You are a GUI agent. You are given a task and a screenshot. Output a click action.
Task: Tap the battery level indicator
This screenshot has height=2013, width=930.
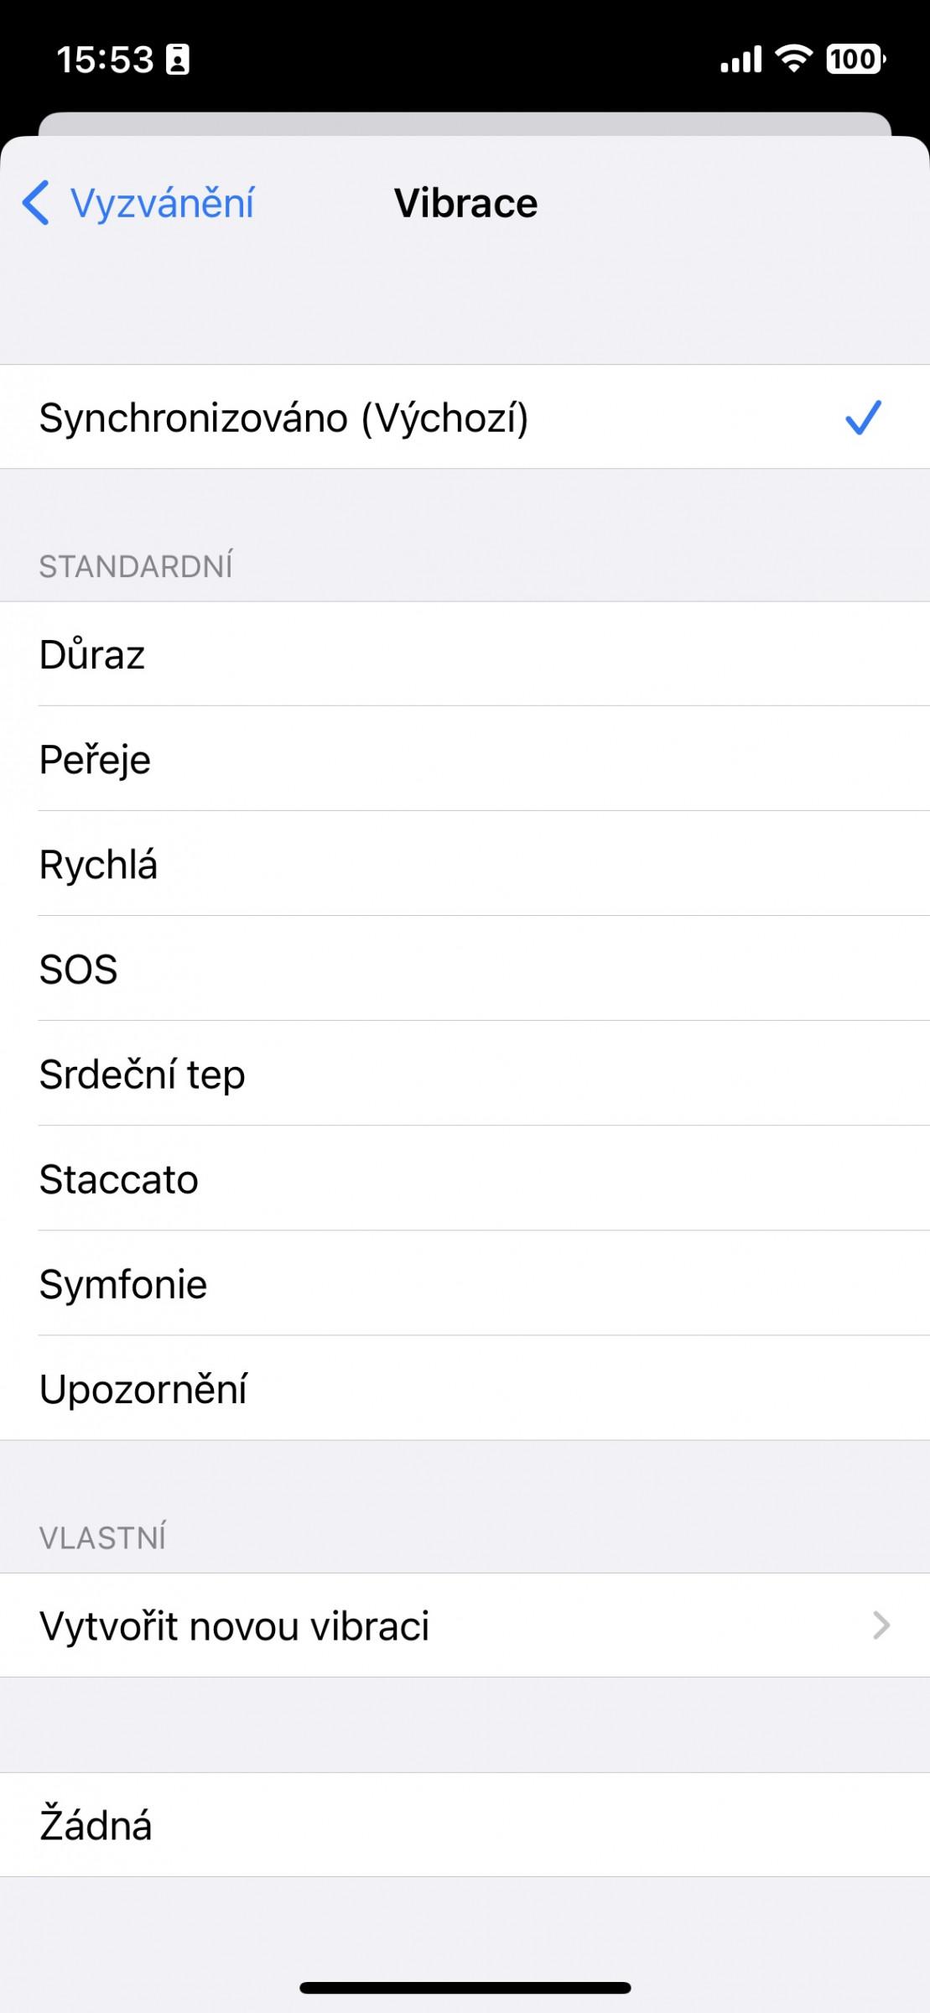point(855,59)
